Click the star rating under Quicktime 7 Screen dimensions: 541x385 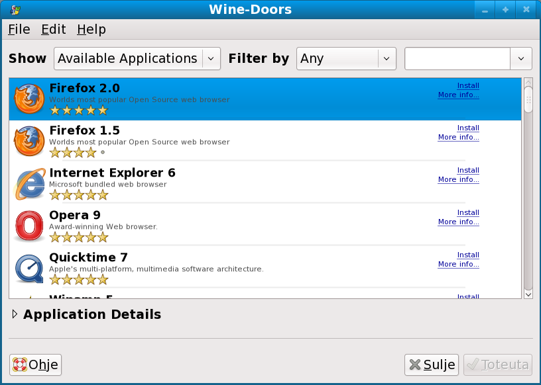(78, 280)
